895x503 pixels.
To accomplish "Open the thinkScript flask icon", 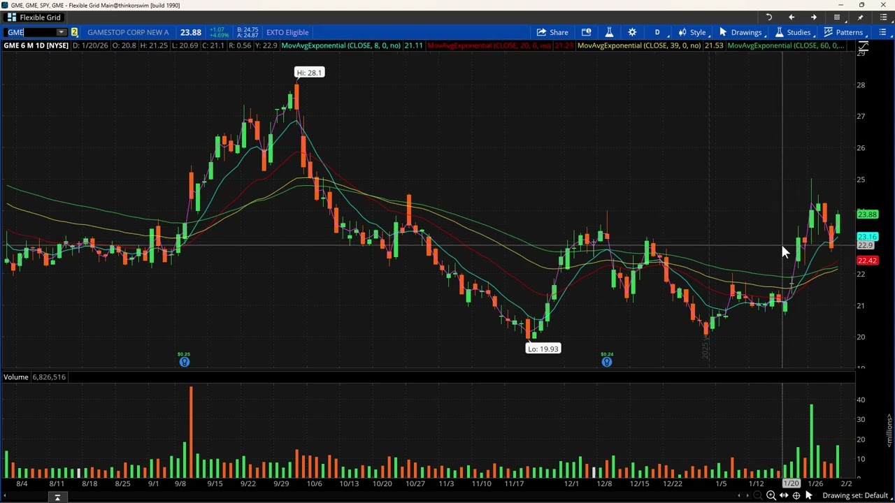I will 609,32.
